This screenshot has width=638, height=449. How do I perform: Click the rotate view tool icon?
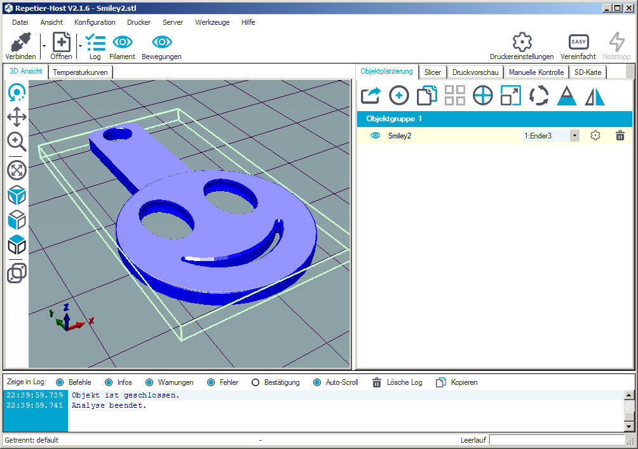point(17,93)
